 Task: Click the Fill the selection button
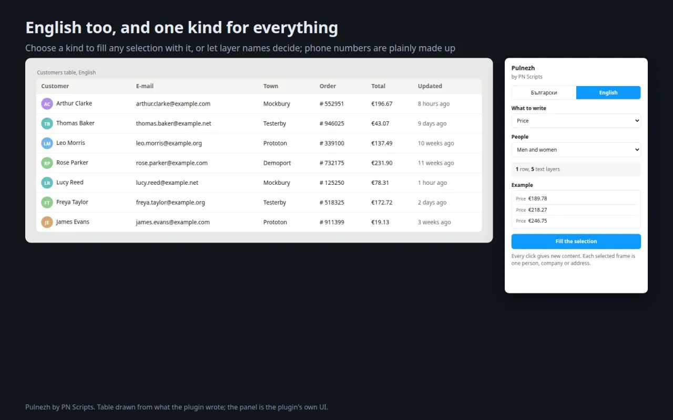[576, 241]
